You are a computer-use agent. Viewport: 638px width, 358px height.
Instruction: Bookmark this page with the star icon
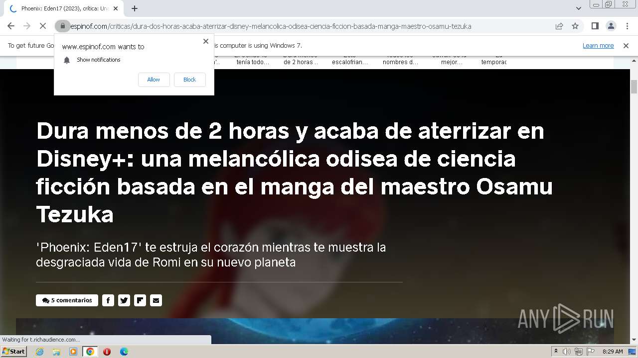(x=575, y=26)
